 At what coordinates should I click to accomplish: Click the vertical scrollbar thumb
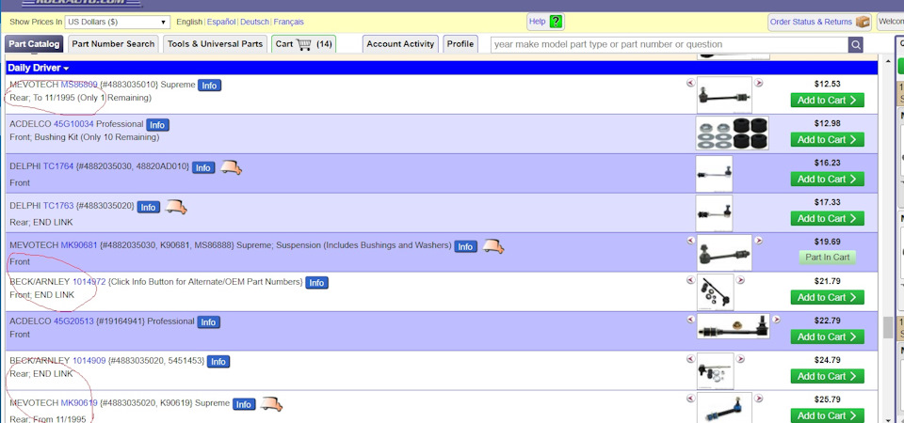tap(888, 327)
